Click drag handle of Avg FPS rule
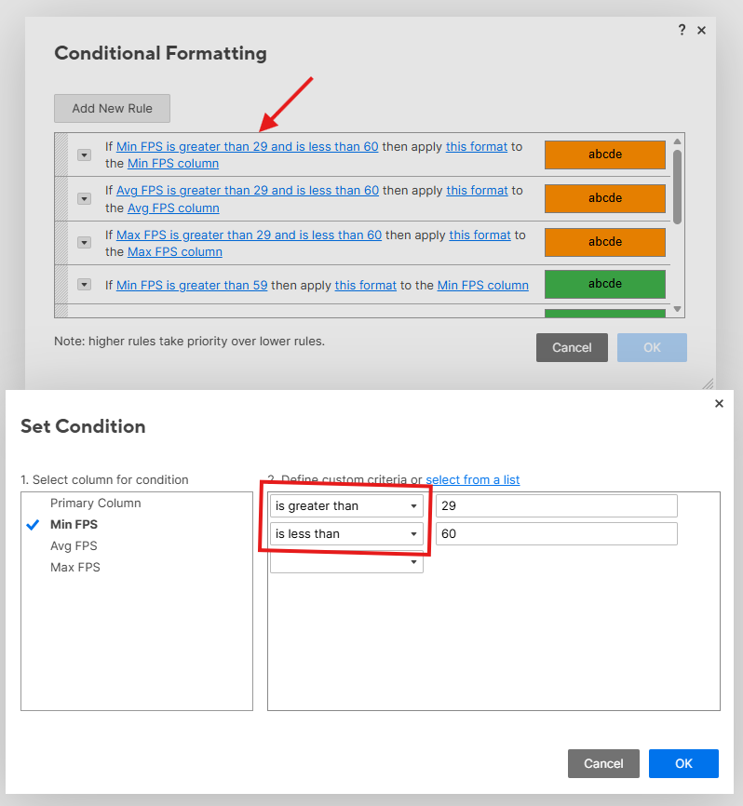Viewport: 743px width, 806px height. tap(61, 199)
